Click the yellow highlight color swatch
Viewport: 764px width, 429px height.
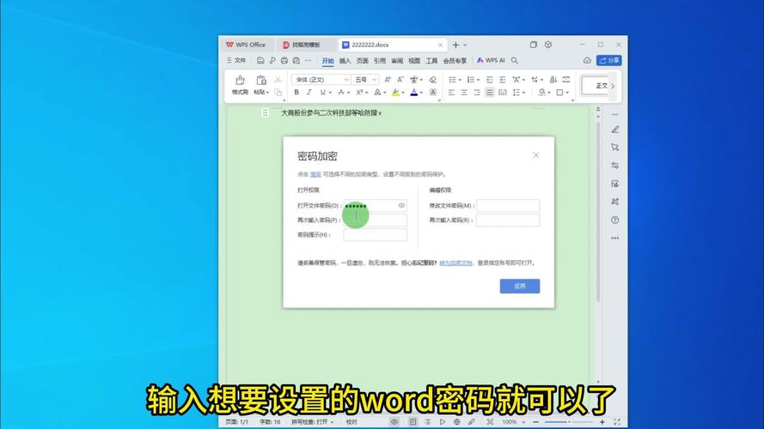pyautogui.click(x=395, y=92)
